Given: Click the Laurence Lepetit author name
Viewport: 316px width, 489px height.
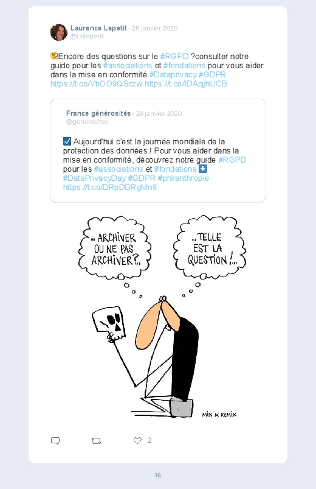Looking at the screenshot, I should (98, 28).
